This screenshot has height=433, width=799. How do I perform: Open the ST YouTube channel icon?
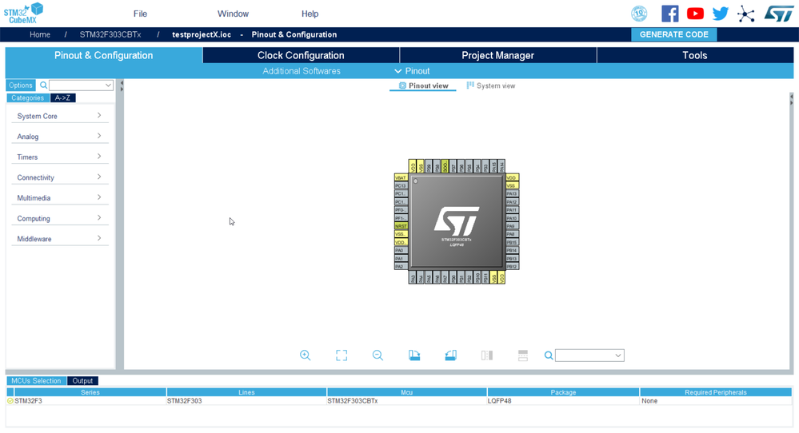695,14
